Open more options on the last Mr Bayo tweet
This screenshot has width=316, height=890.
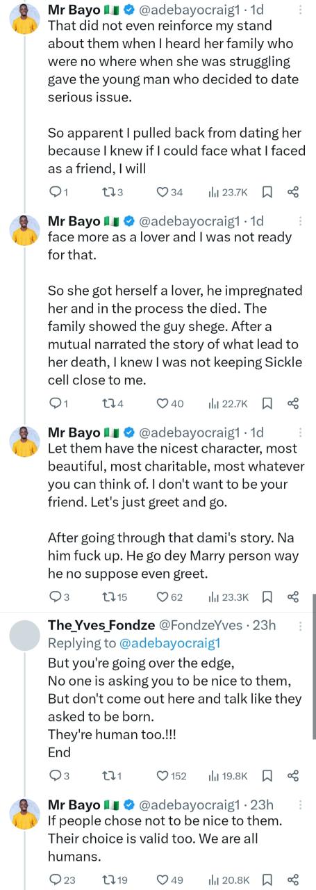click(x=300, y=805)
